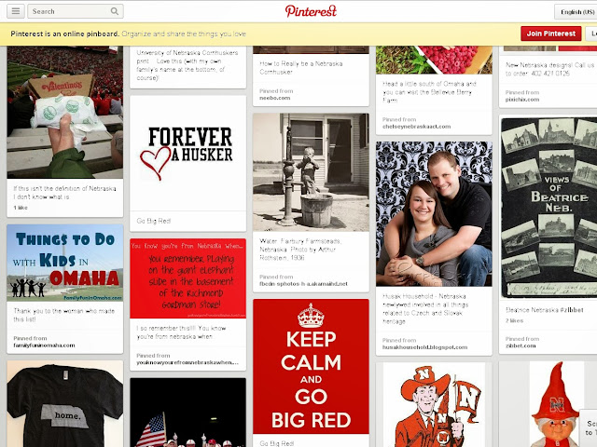The height and width of the screenshot is (447, 597).
Task: Open the Herbie Husker mascot illustration
Action: (x=434, y=405)
